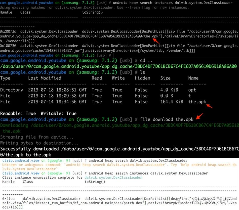
Task: Click date '2019-07-18 18:08:51 GMT'
Action: (x=57, y=90)
